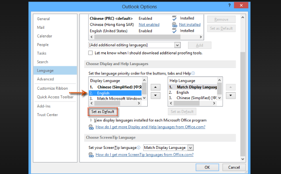Click info icon next to buttons, tabs and Help
The image size is (281, 174).
193,73
